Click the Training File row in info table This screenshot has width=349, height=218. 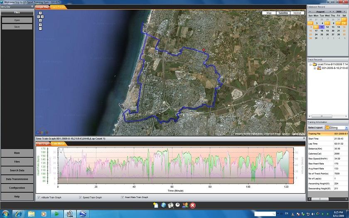(328, 134)
